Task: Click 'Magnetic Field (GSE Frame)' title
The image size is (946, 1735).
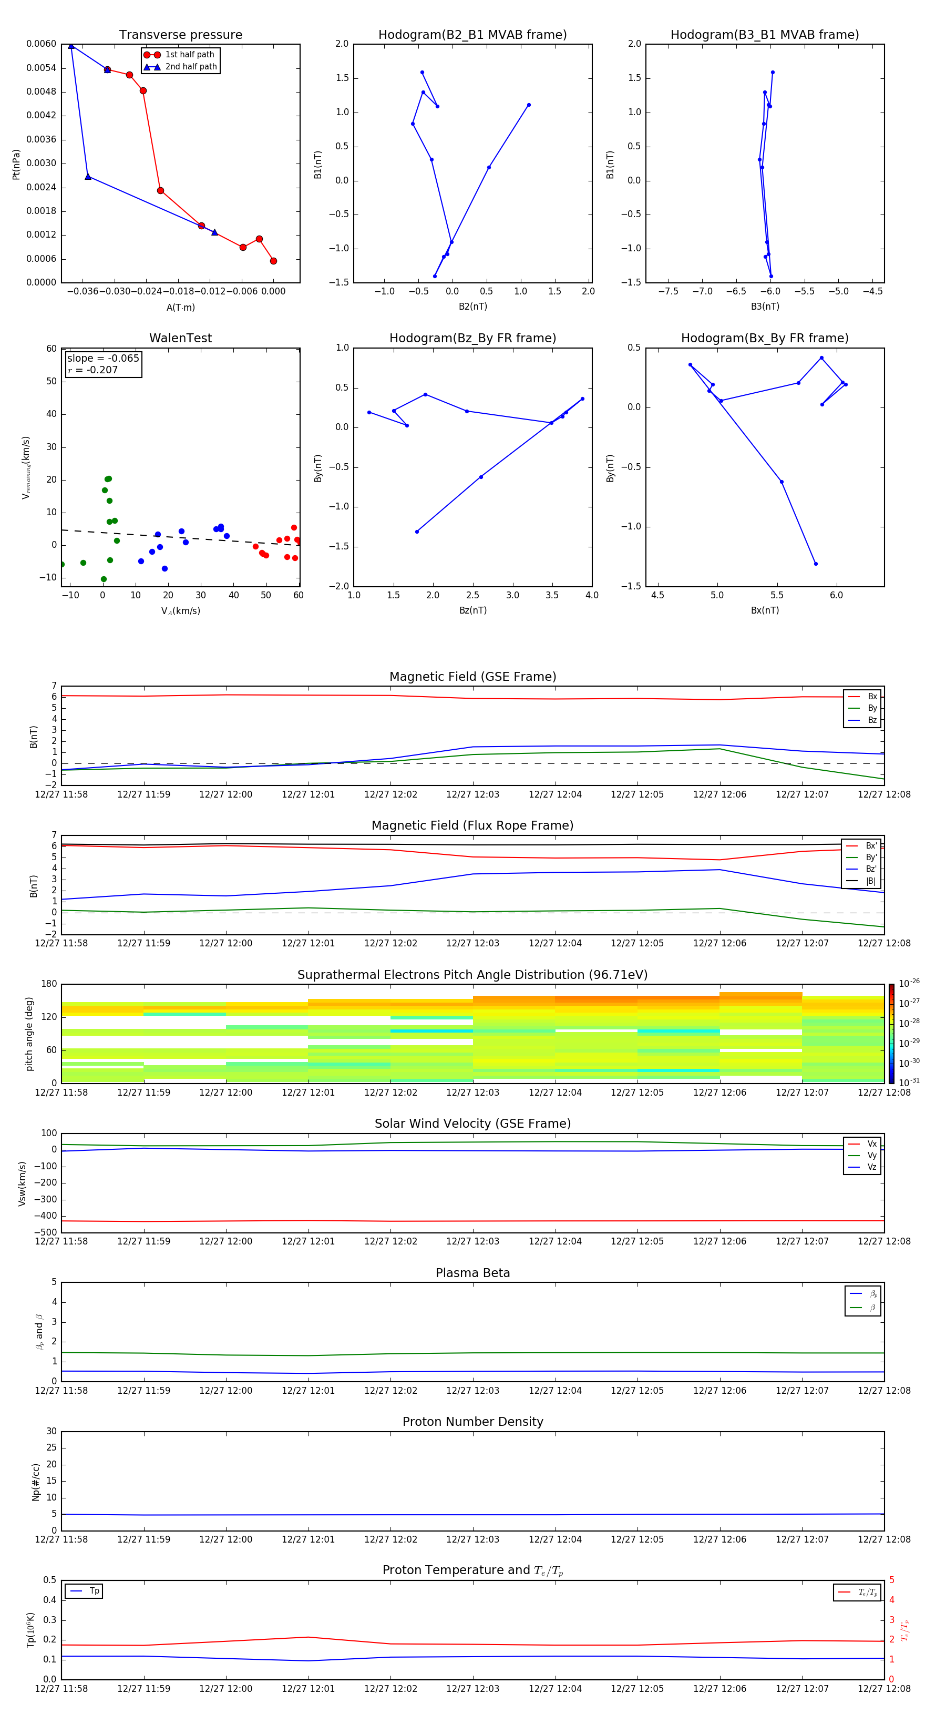Action: coord(472,677)
